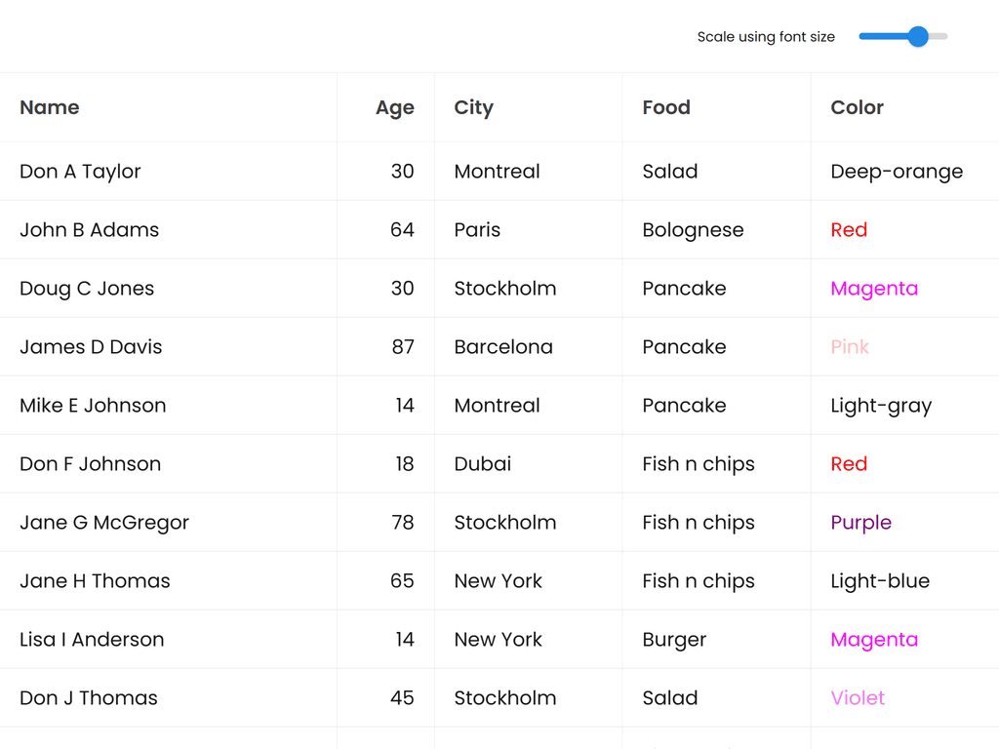999x749 pixels.
Task: Click the Deep-orange color cell
Action: (x=897, y=172)
